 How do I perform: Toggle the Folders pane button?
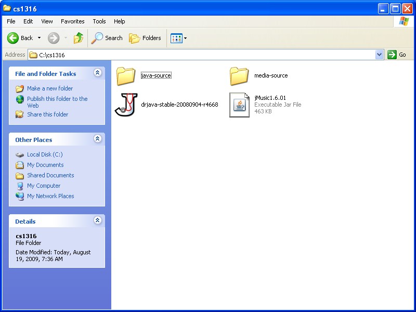click(145, 38)
